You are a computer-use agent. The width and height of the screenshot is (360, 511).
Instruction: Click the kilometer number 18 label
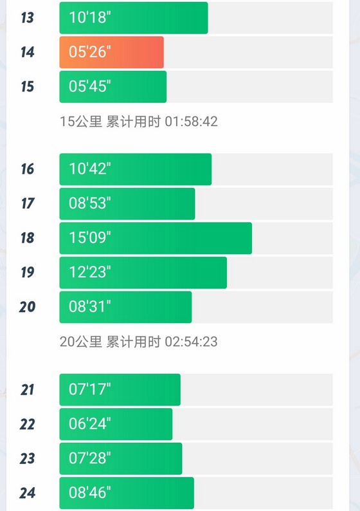(28, 238)
